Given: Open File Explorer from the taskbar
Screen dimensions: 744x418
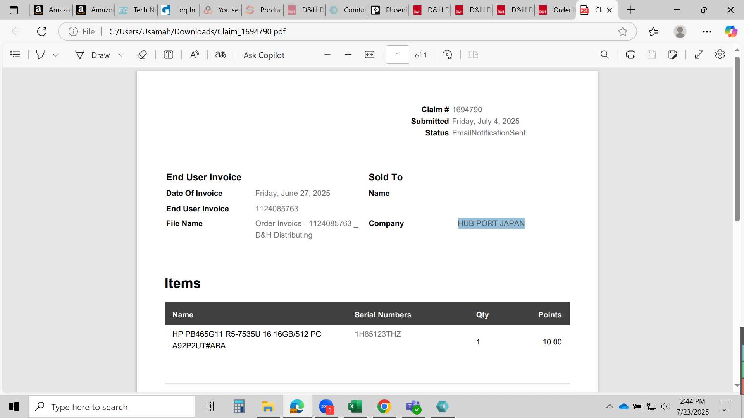Looking at the screenshot, I should point(268,406).
